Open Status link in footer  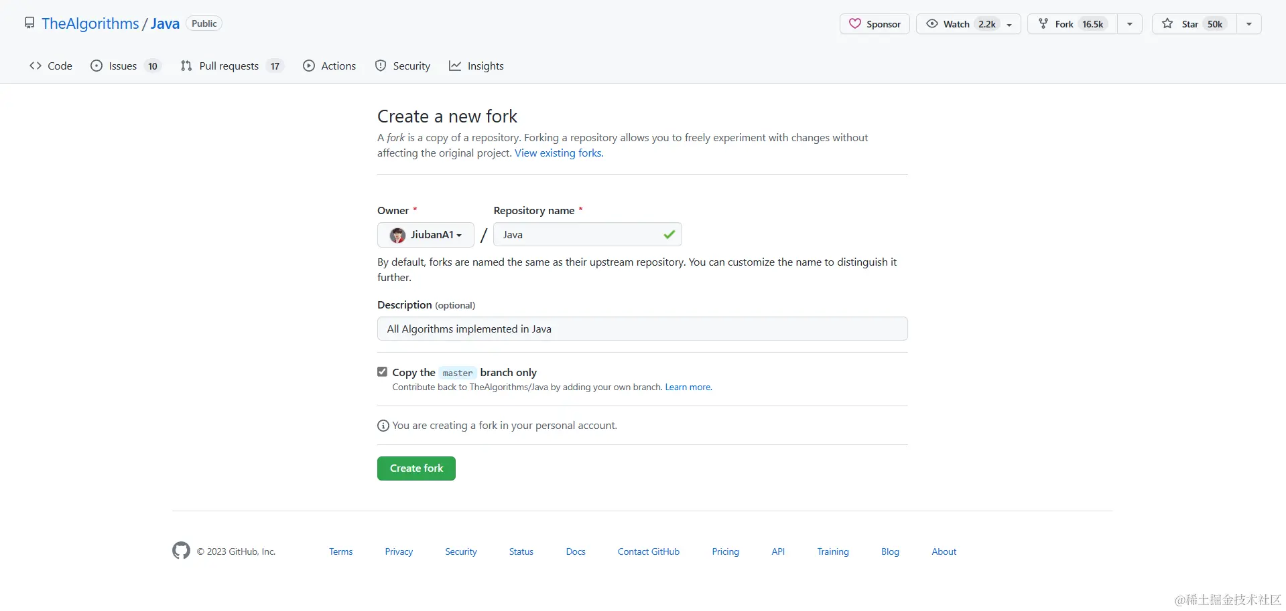click(x=521, y=551)
